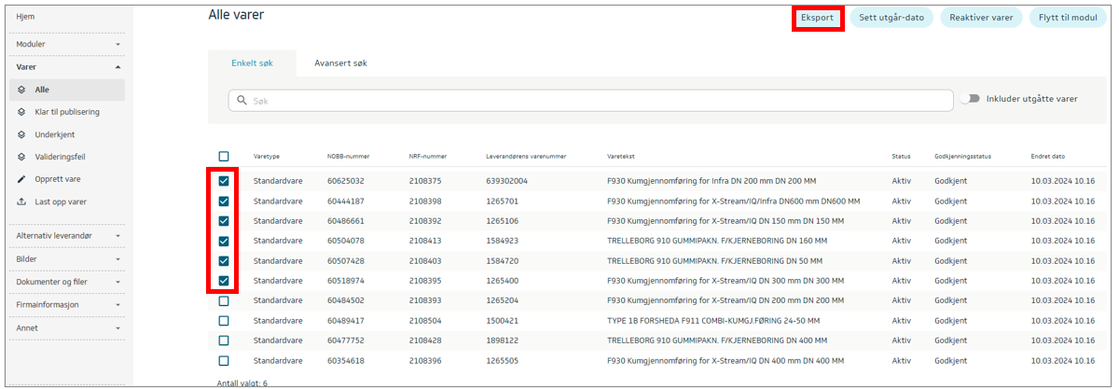Switch to the Avansert søk tab
The height and width of the screenshot is (389, 1119).
pos(340,63)
